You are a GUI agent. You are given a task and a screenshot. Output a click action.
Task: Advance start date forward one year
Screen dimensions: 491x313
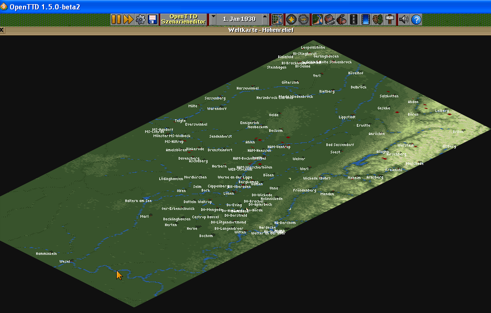(x=265, y=19)
